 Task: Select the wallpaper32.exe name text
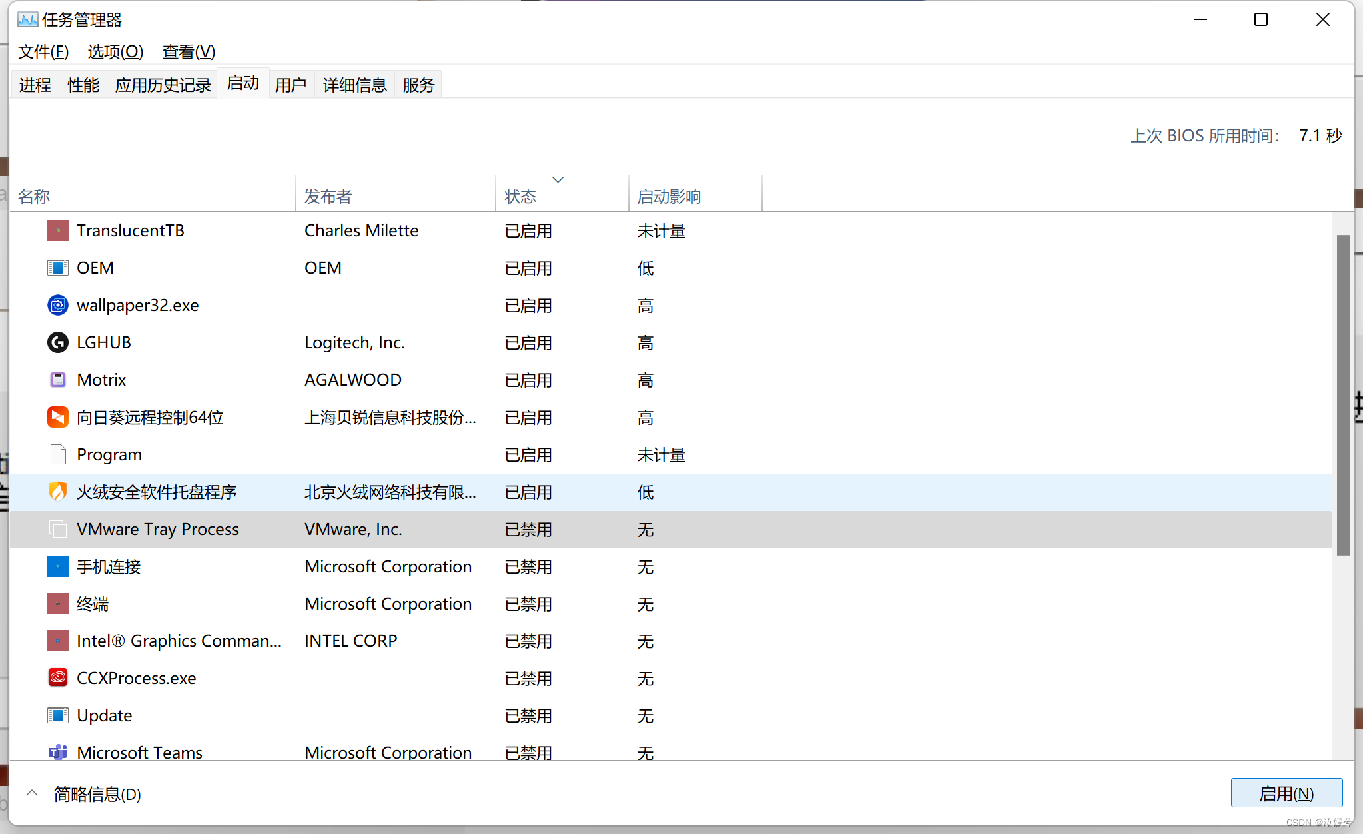138,305
